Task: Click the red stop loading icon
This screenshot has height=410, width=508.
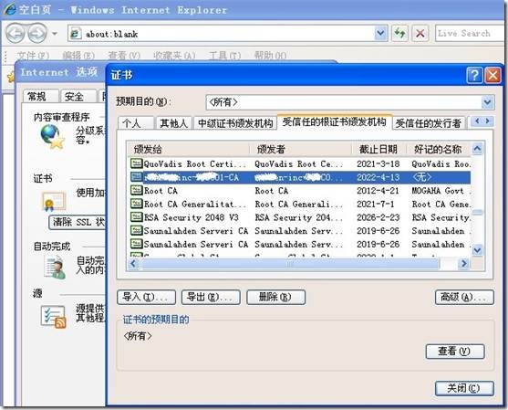Action: point(420,34)
